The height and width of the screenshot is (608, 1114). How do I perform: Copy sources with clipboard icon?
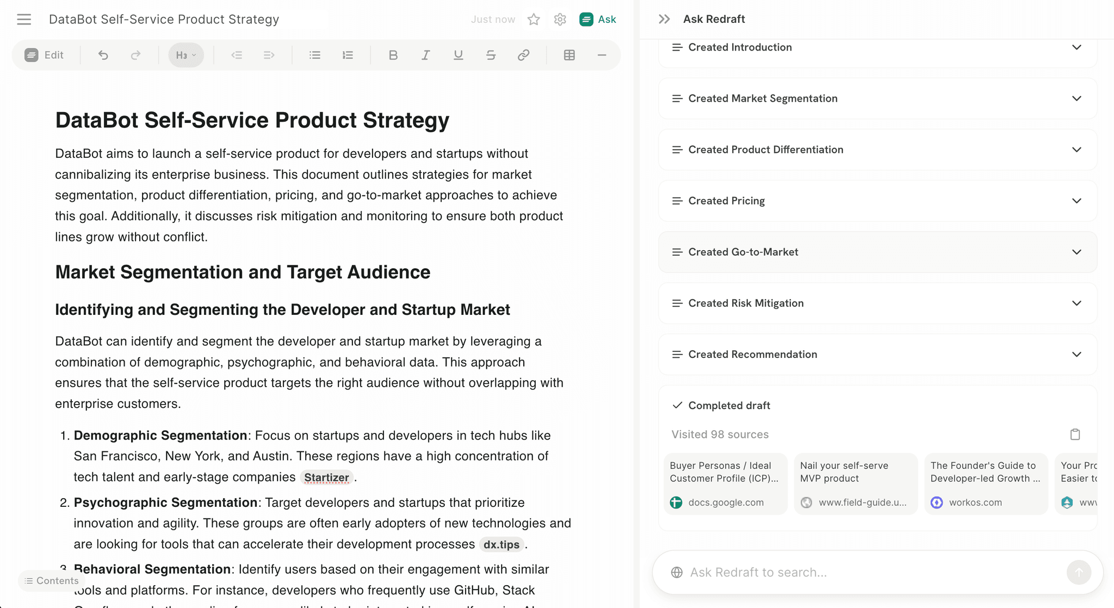[1075, 434]
